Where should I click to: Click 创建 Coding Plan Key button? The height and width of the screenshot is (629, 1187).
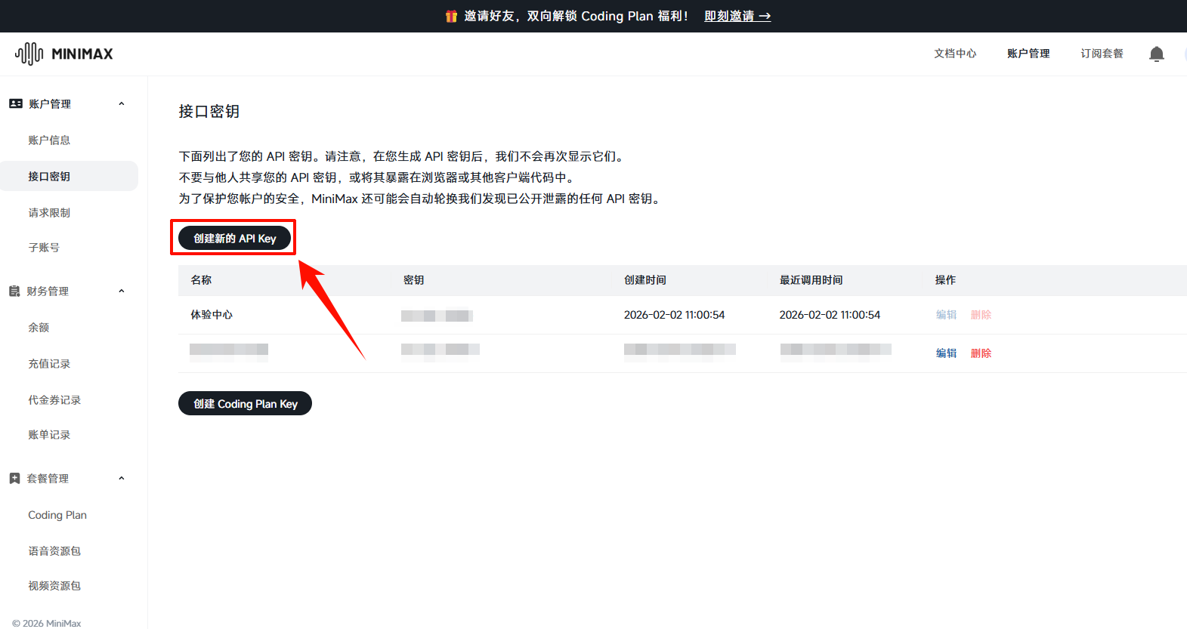tap(245, 403)
